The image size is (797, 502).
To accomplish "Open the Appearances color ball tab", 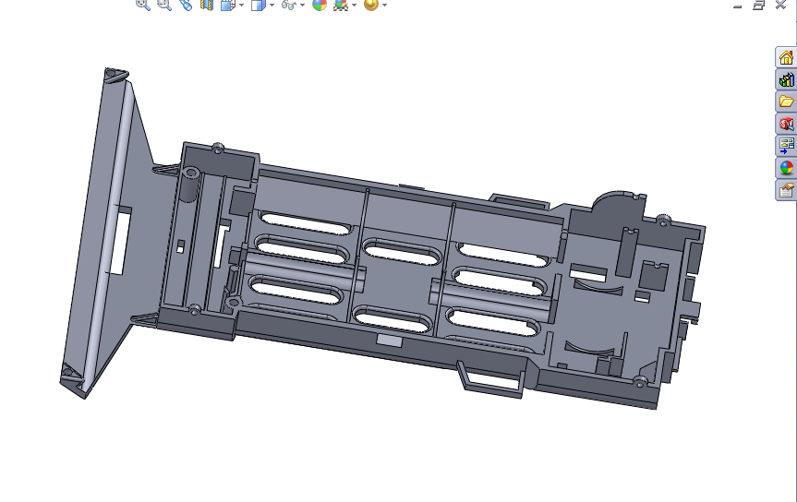I will [x=786, y=168].
